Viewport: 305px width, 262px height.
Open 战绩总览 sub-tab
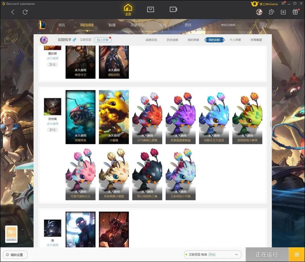point(151,40)
